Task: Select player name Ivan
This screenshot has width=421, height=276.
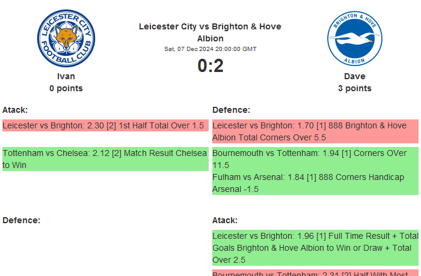Action: click(x=66, y=76)
